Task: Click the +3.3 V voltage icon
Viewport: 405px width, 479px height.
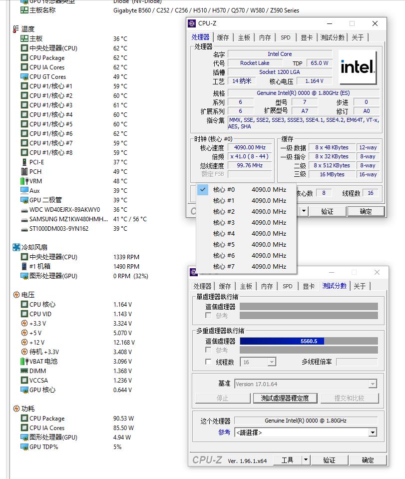Action: coord(24,323)
